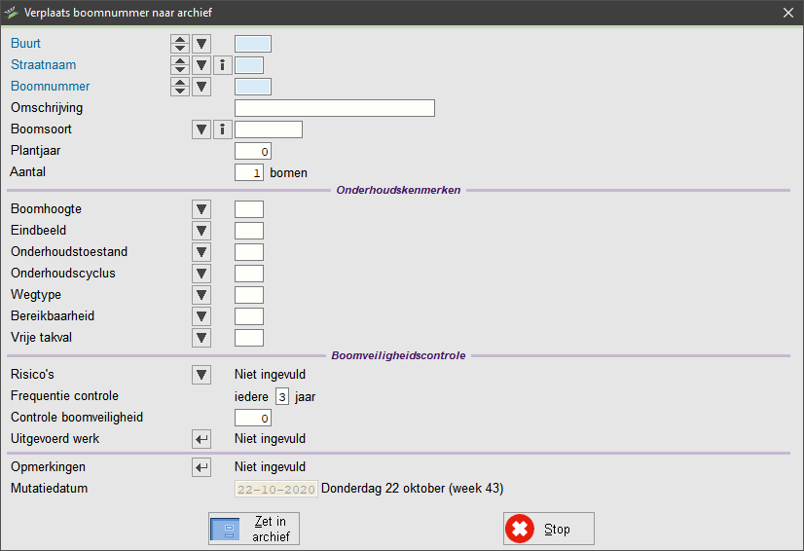The height and width of the screenshot is (551, 804).
Task: Click the info icon next to Straatnaam
Action: [x=223, y=65]
